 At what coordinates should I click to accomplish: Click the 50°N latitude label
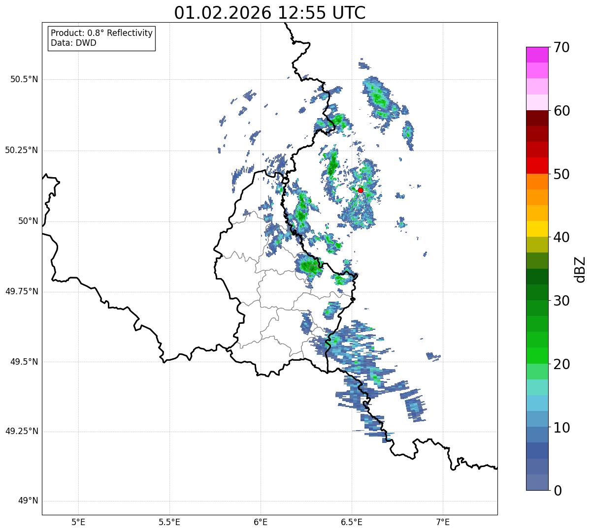(29, 221)
